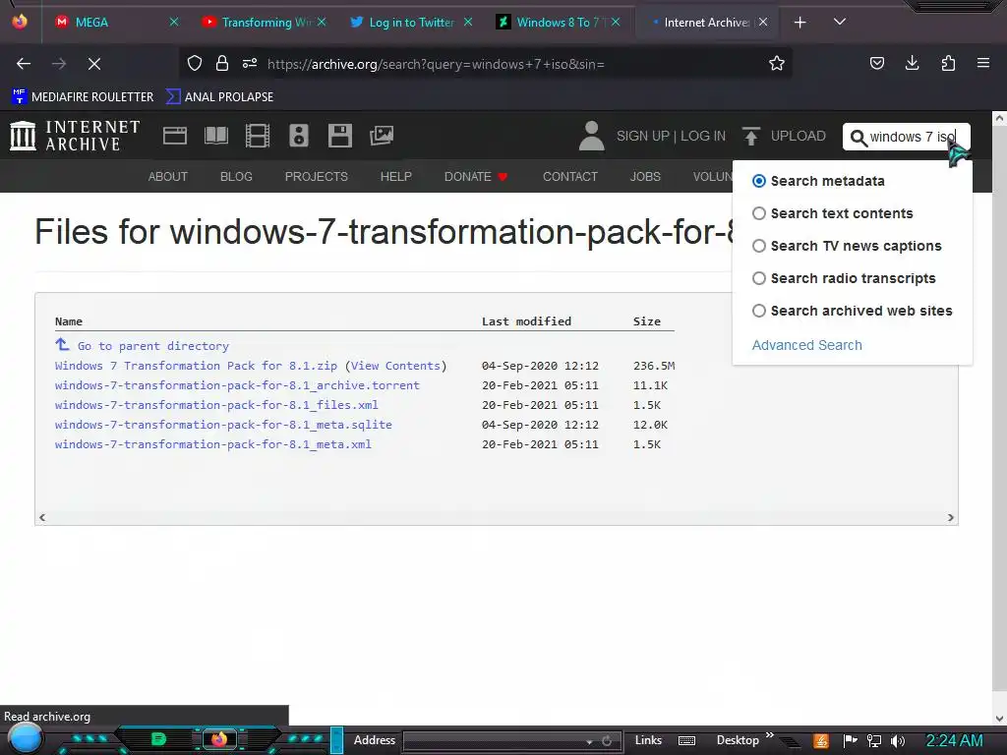
Task: Open the DONATE nav item
Action: pyautogui.click(x=476, y=177)
